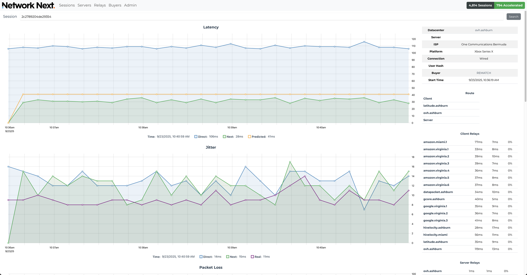Toggle the Direct series in Latency legend
Image resolution: width=527 pixels, height=275 pixels.
pyautogui.click(x=203, y=137)
